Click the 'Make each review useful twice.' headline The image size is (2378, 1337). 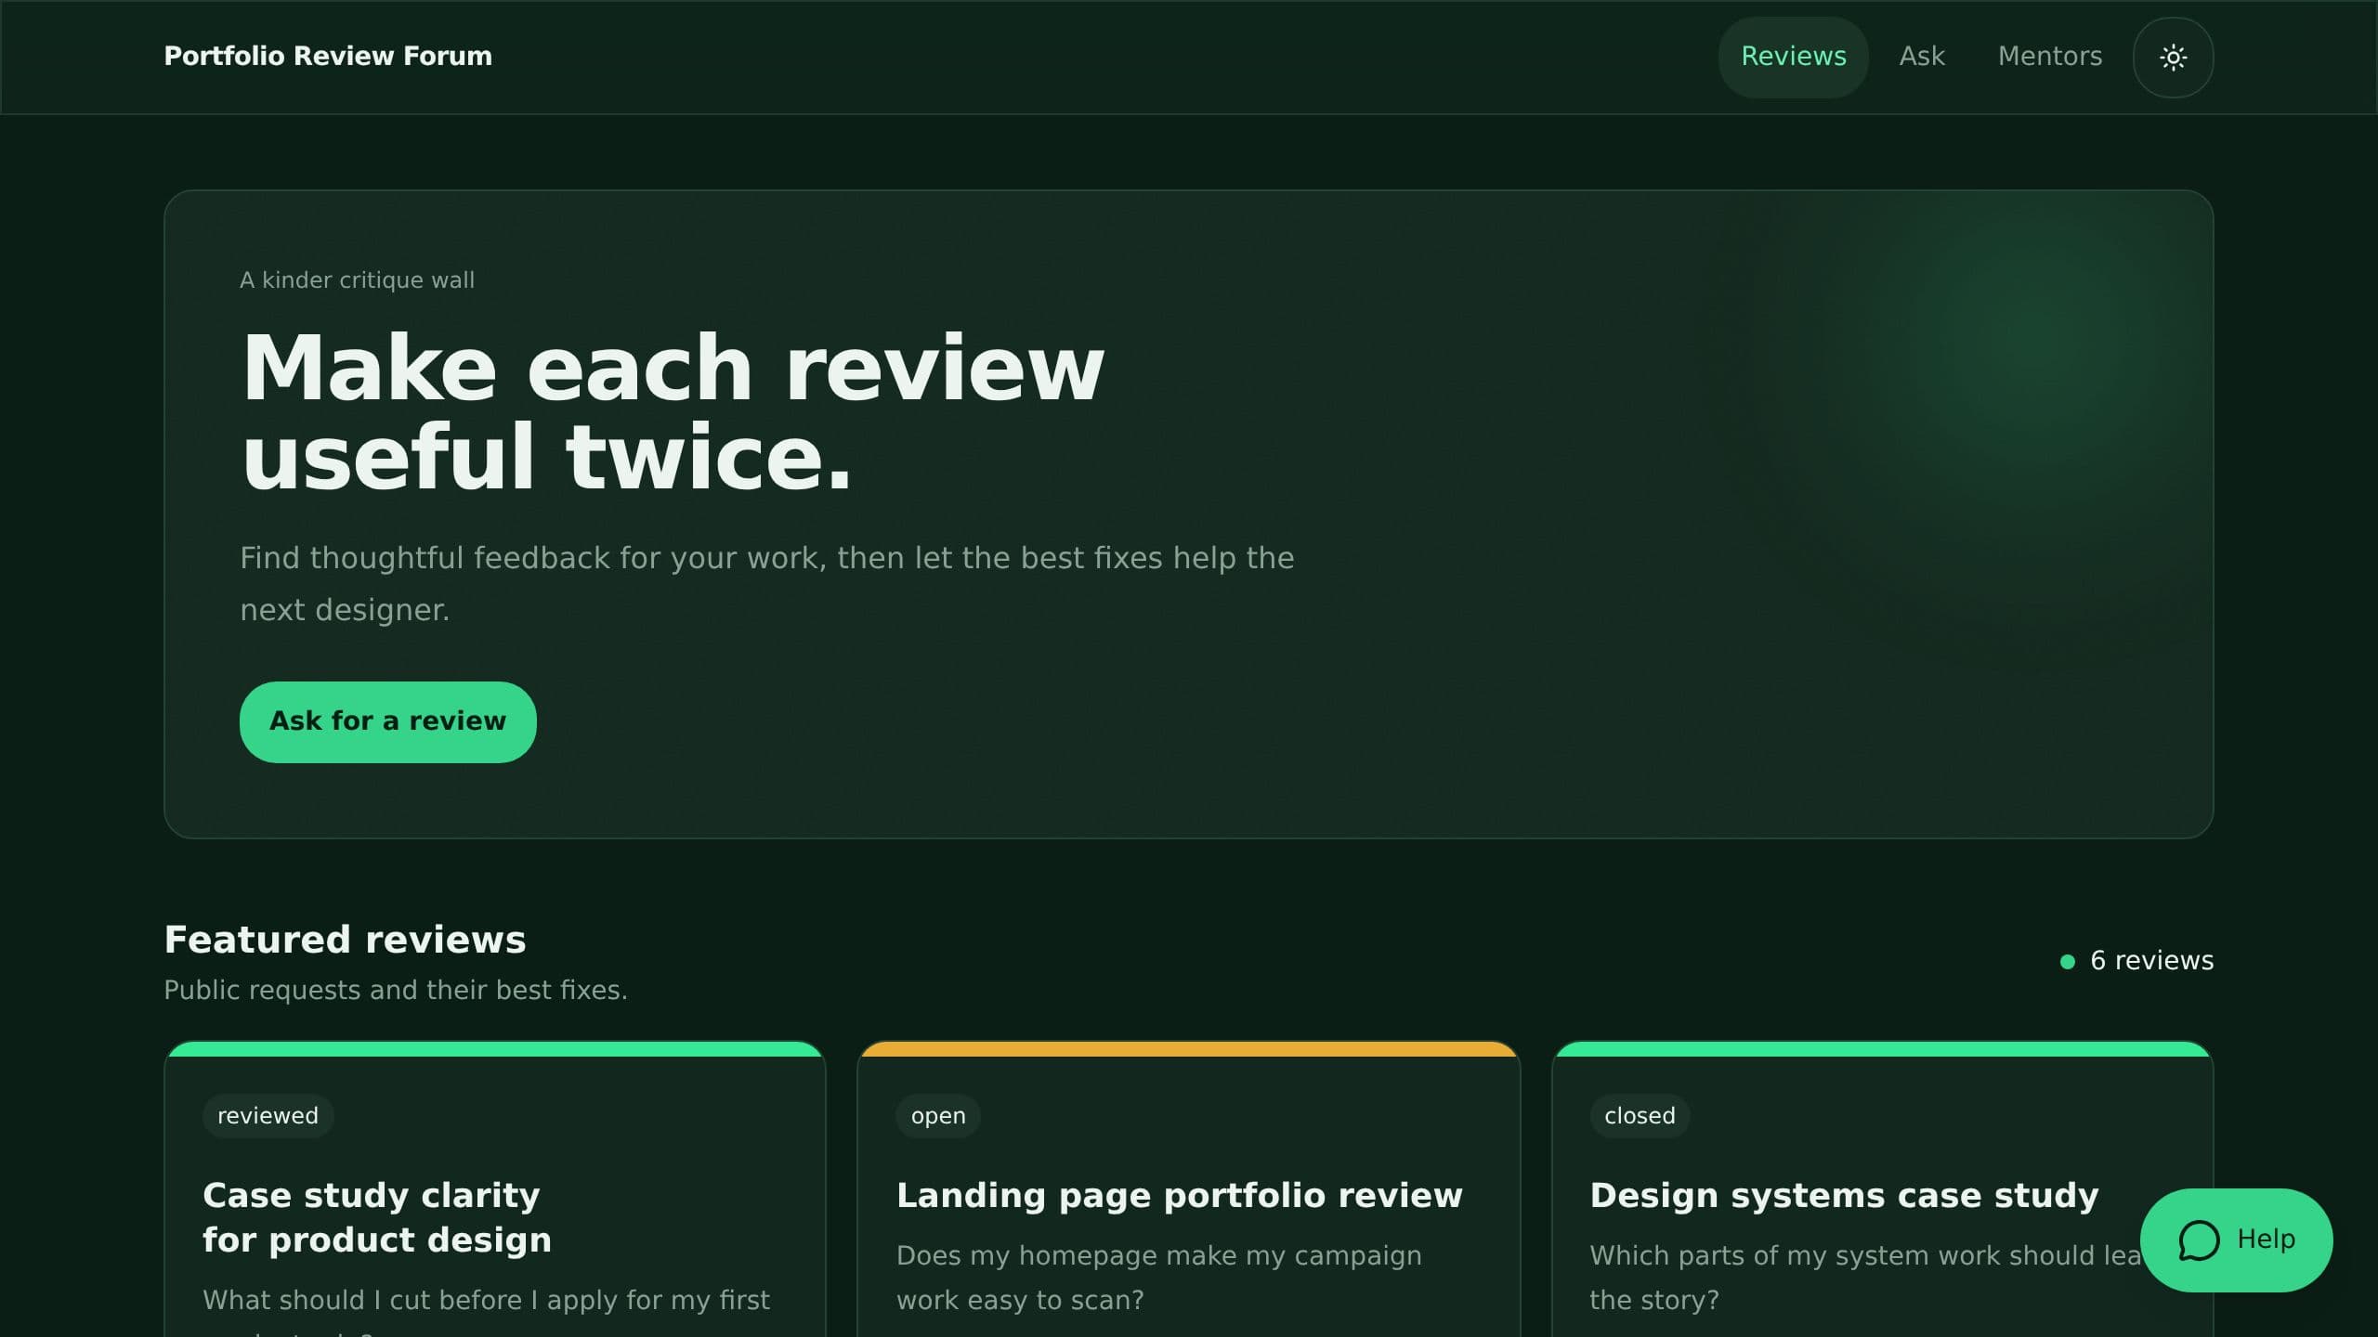pyautogui.click(x=673, y=411)
